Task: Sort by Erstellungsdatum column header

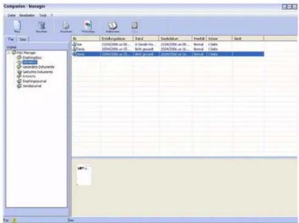Action: coord(116,38)
